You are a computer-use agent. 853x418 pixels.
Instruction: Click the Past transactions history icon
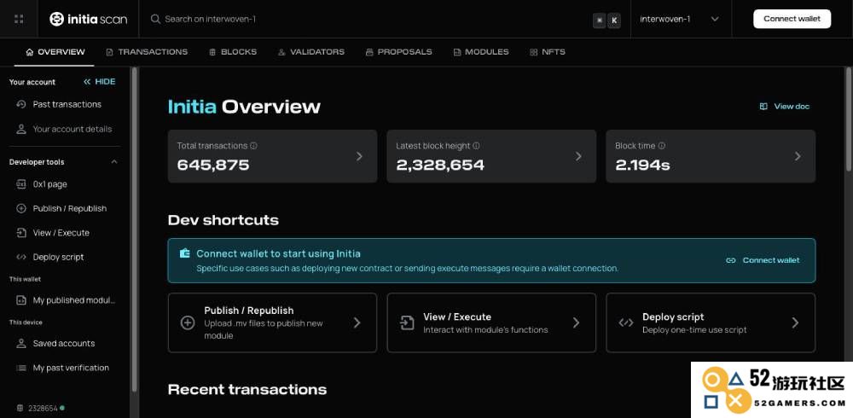(21, 104)
